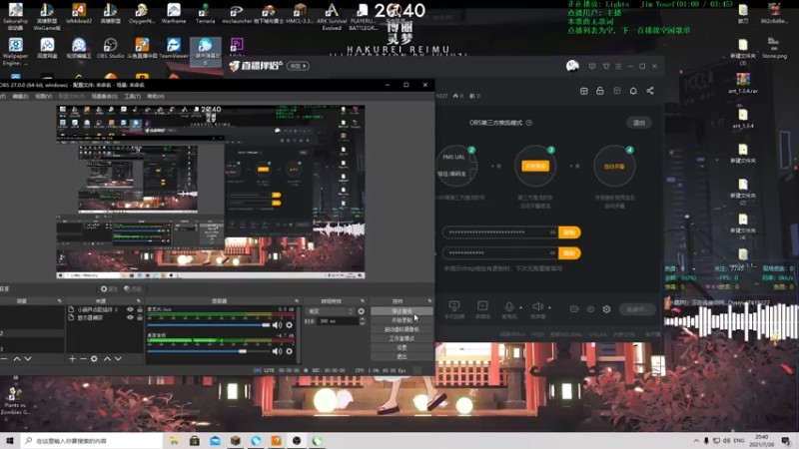The width and height of the screenshot is (799, 449).
Task: Toggle visibility of second source in OBS
Action: point(130,317)
